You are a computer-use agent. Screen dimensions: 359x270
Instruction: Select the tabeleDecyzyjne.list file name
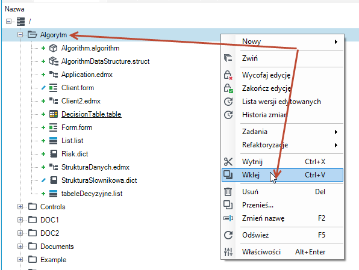click(x=92, y=194)
